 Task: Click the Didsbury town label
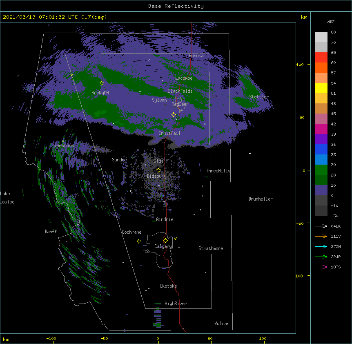(x=157, y=176)
